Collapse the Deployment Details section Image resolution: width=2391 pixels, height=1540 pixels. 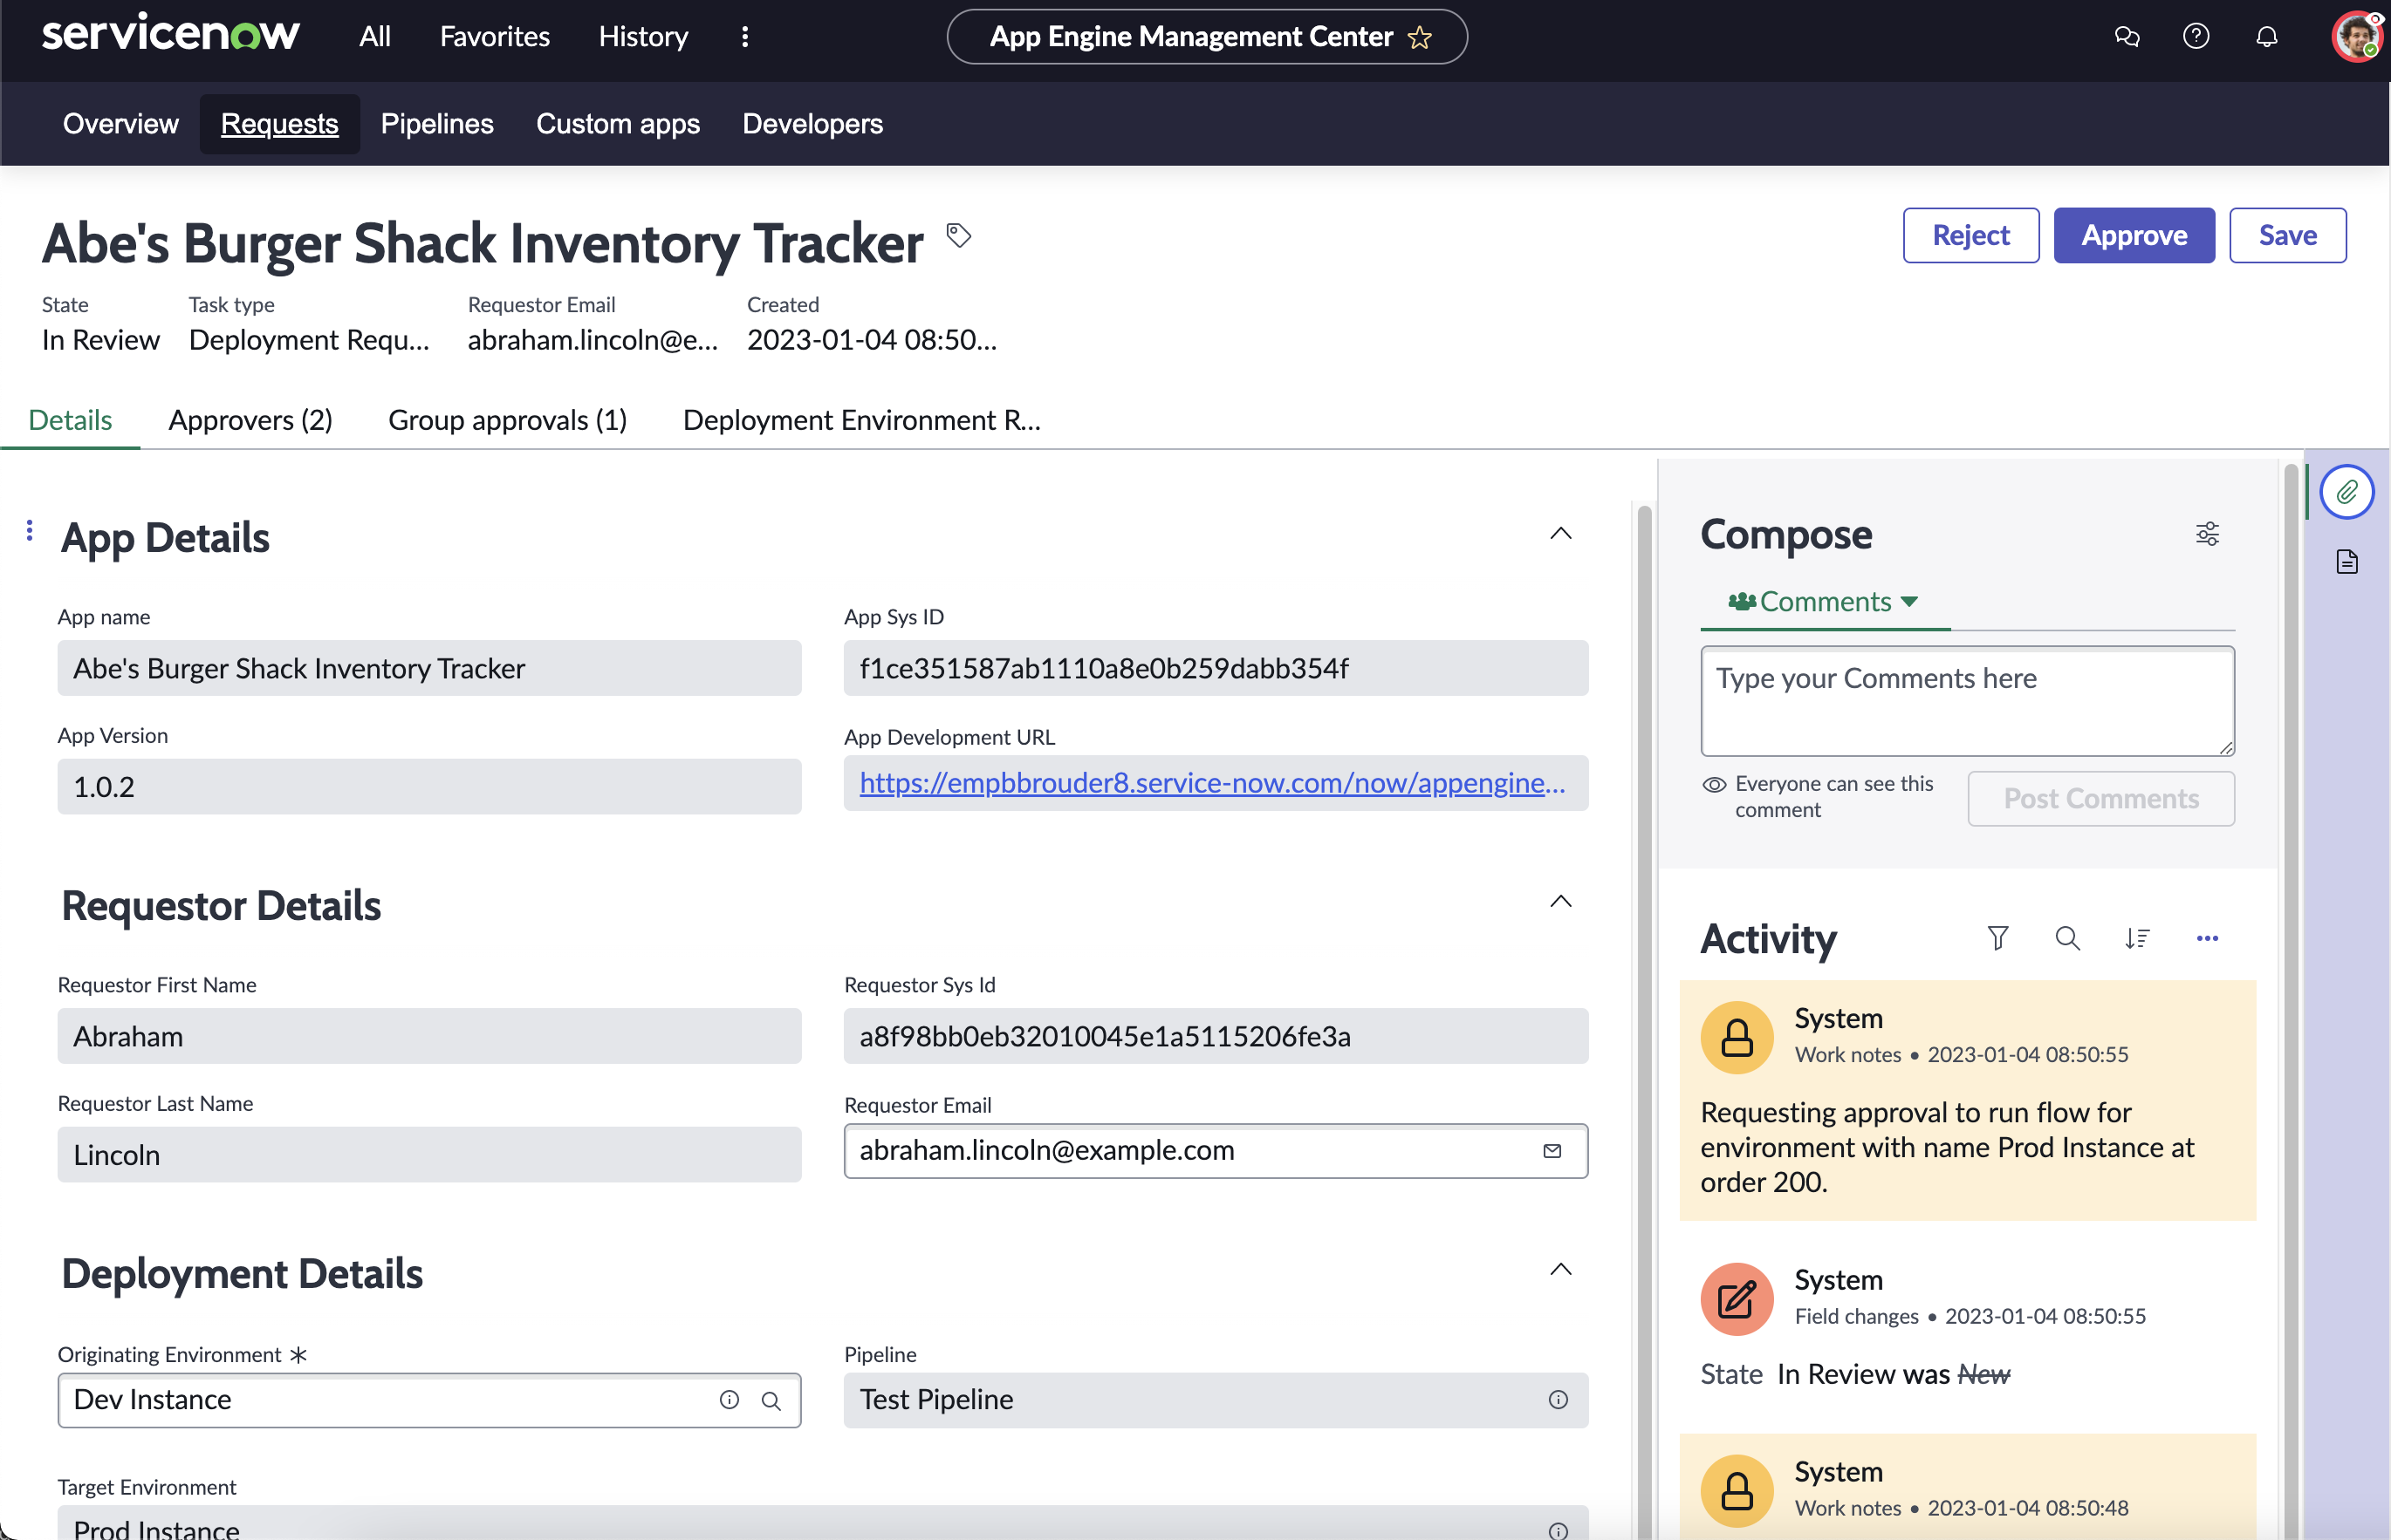coord(1560,1269)
